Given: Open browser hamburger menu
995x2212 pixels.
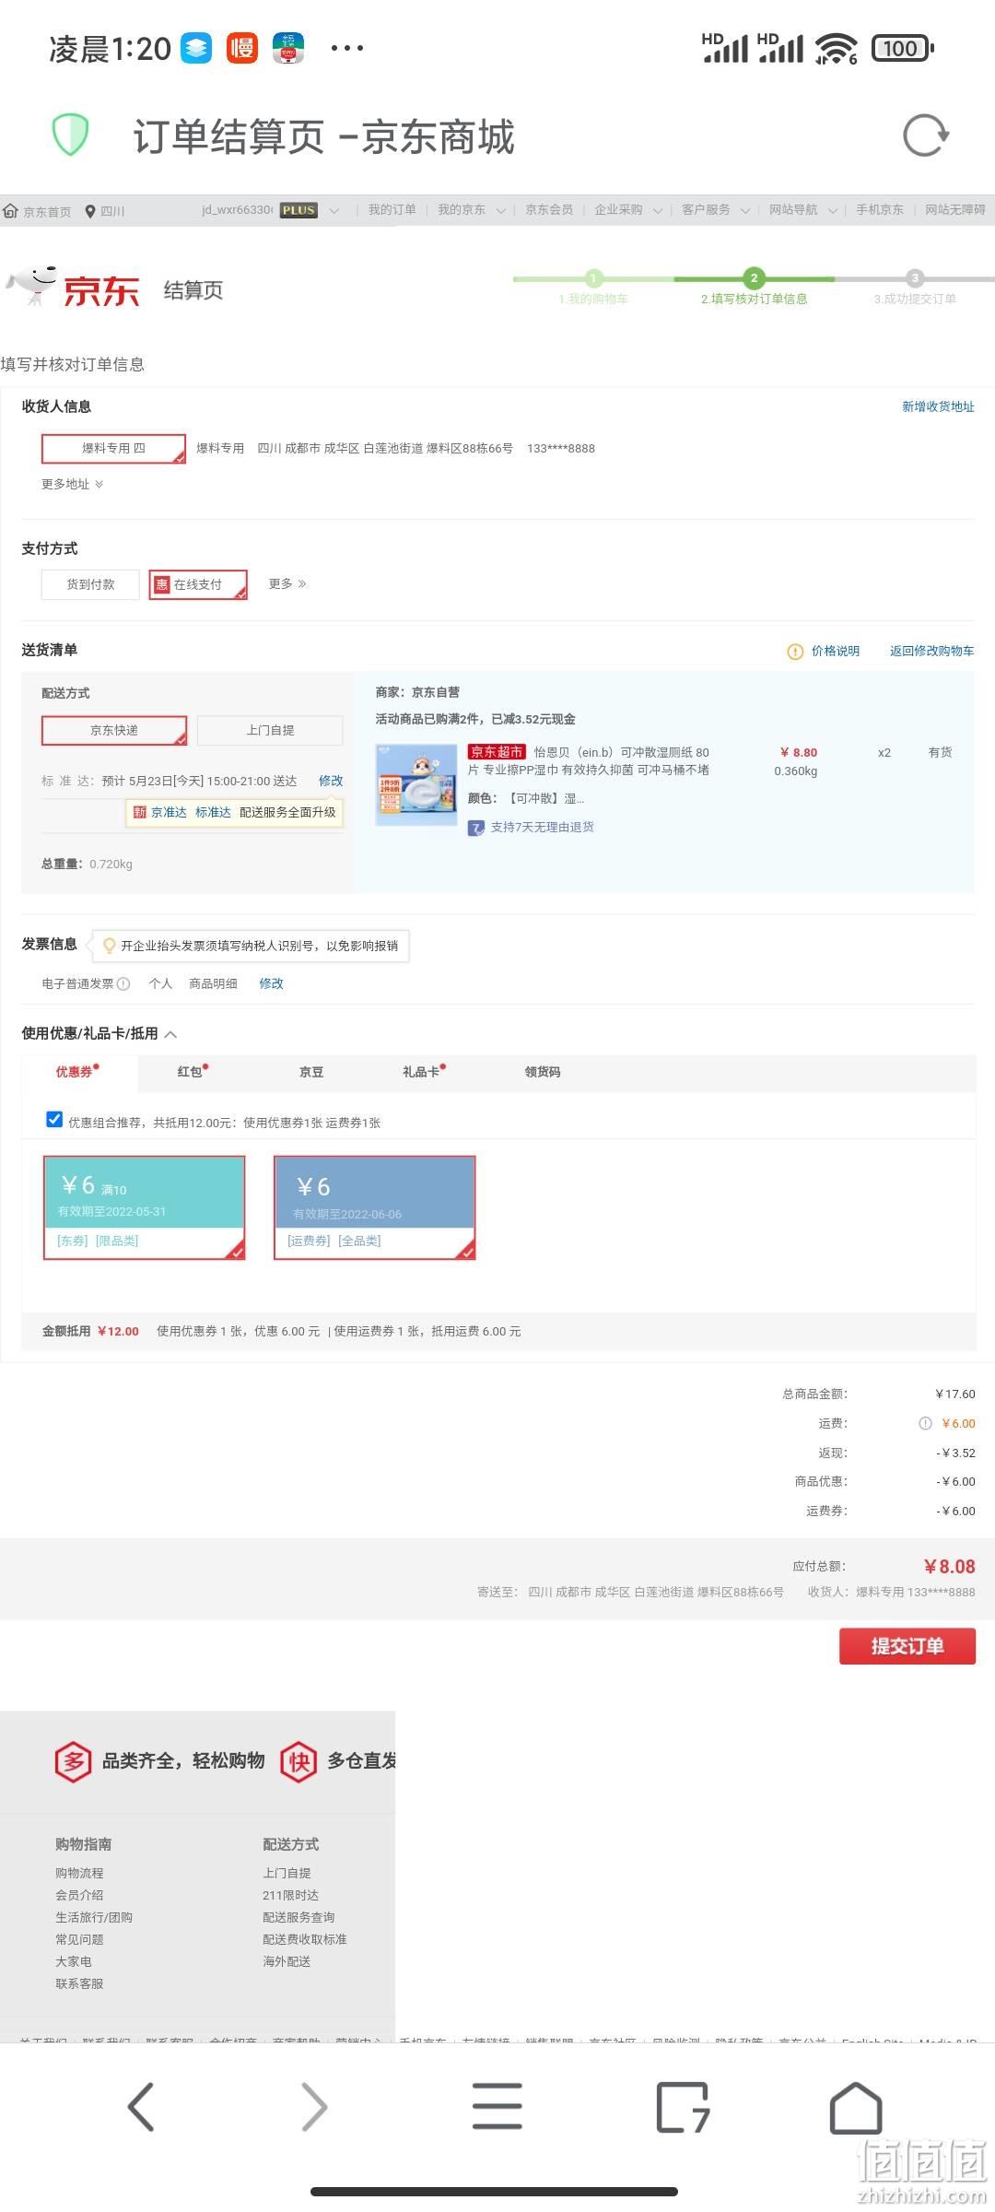Looking at the screenshot, I should (497, 2107).
